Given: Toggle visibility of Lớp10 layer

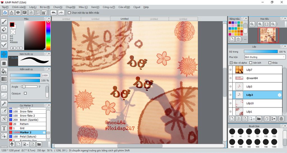Looking at the screenshot, I should (x=230, y=103).
